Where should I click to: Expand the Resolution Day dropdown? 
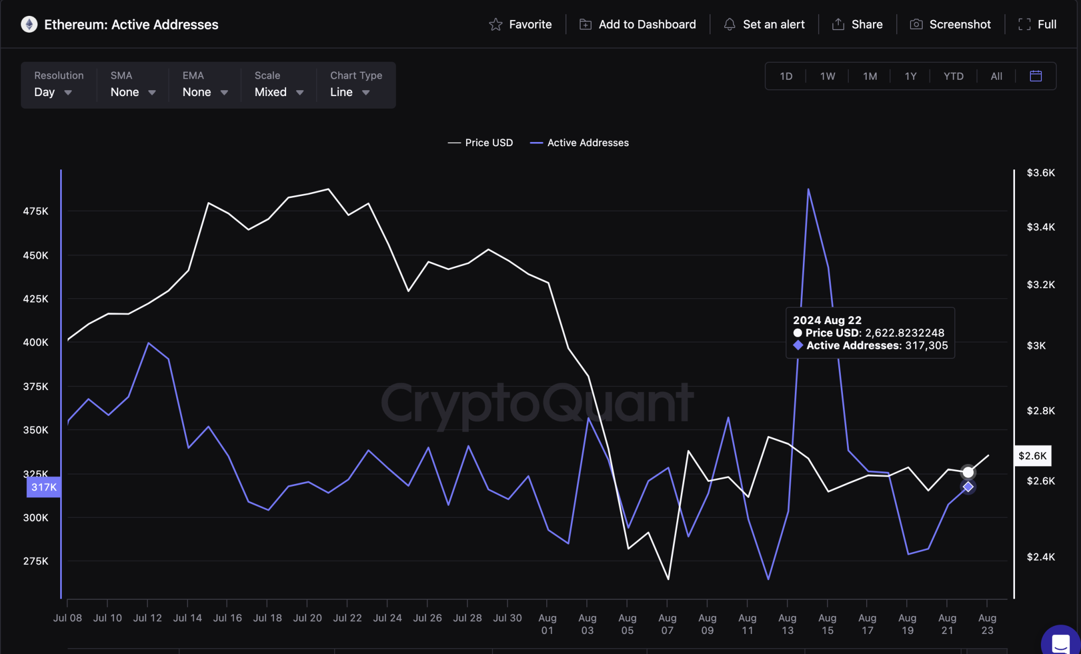(51, 91)
